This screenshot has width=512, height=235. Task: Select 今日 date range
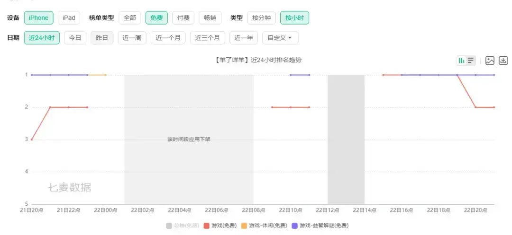[x=75, y=38]
